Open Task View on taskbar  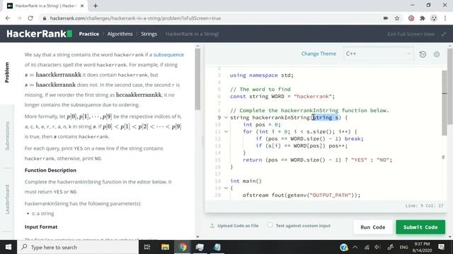coord(147,247)
